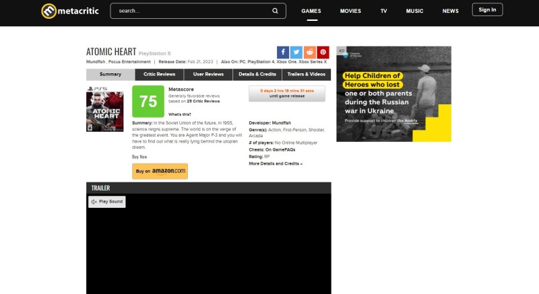Image resolution: width=539 pixels, height=294 pixels.
Task: Open the TV menu
Action: coord(383,11)
